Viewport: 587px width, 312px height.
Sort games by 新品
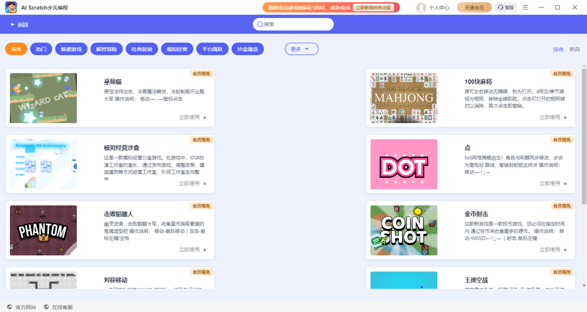574,49
